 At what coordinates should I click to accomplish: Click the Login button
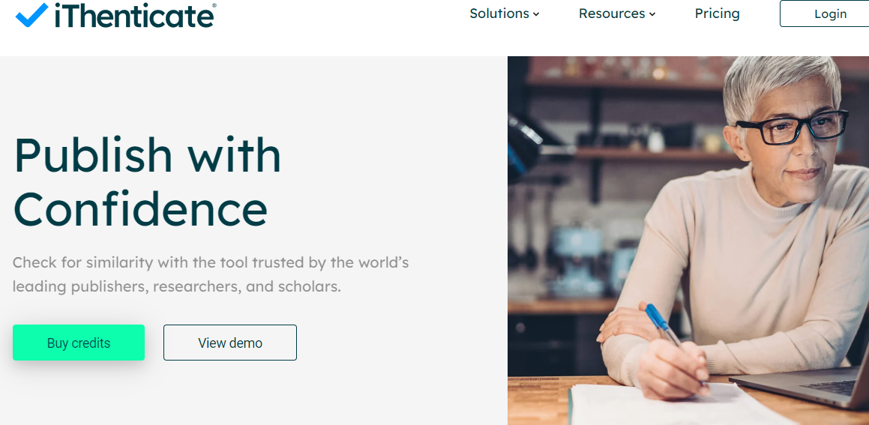tap(826, 13)
